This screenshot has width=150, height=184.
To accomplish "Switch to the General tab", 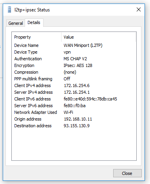I will pyautogui.click(x=16, y=23).
